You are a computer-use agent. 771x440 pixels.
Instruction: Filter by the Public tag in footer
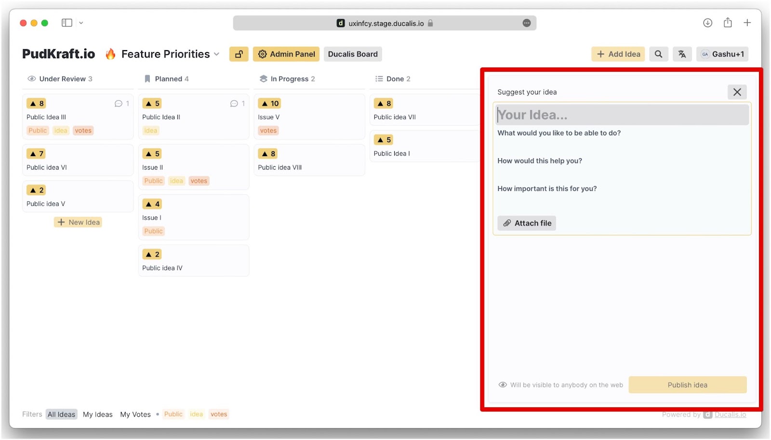(x=173, y=414)
